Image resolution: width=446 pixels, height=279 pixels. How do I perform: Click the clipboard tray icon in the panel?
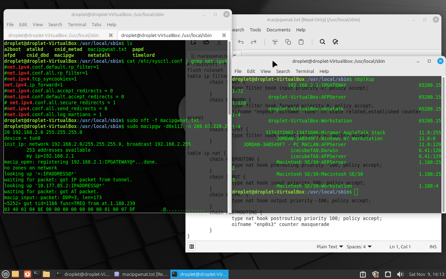tap(363, 274)
